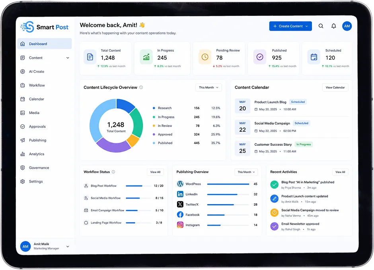The height and width of the screenshot is (270, 374).
Task: Open This Month dropdown in Publishing Overview
Action: click(246, 172)
